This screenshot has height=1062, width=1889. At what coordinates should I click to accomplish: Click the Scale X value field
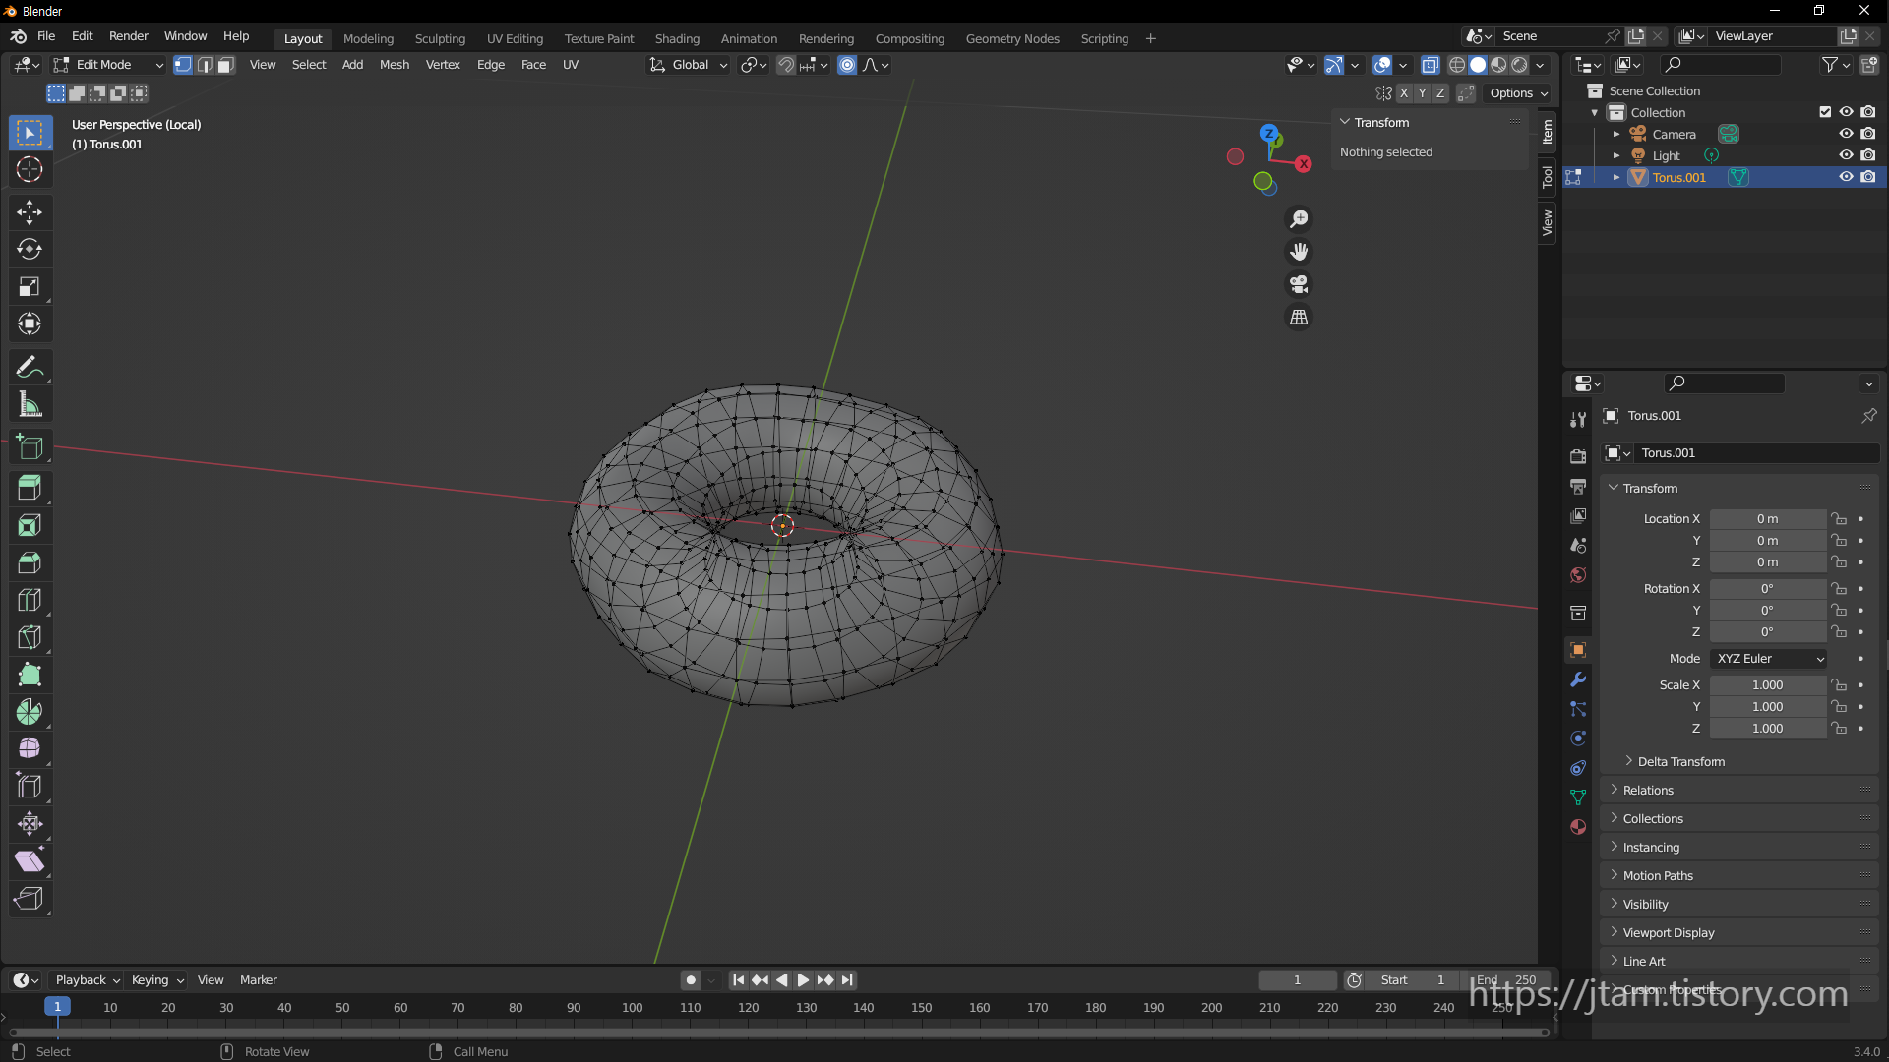[1767, 684]
